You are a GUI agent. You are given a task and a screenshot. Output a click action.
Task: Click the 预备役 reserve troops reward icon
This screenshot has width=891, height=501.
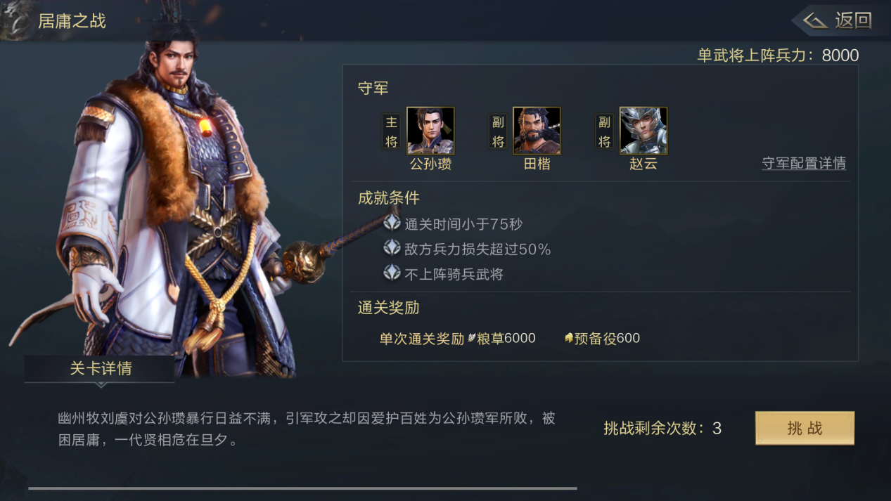coord(569,338)
